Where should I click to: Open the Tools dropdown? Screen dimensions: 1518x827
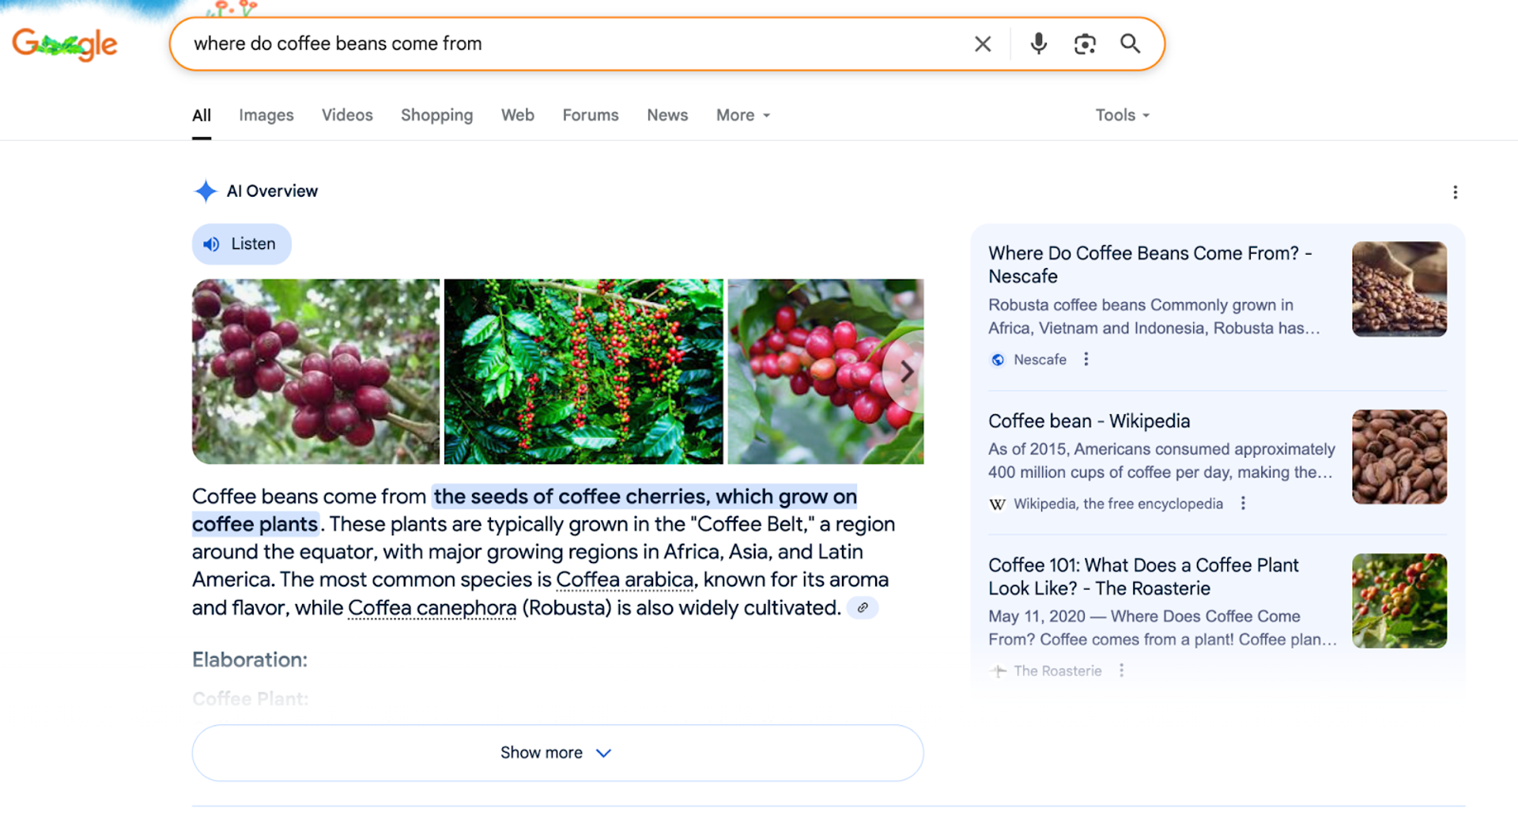1122,115
